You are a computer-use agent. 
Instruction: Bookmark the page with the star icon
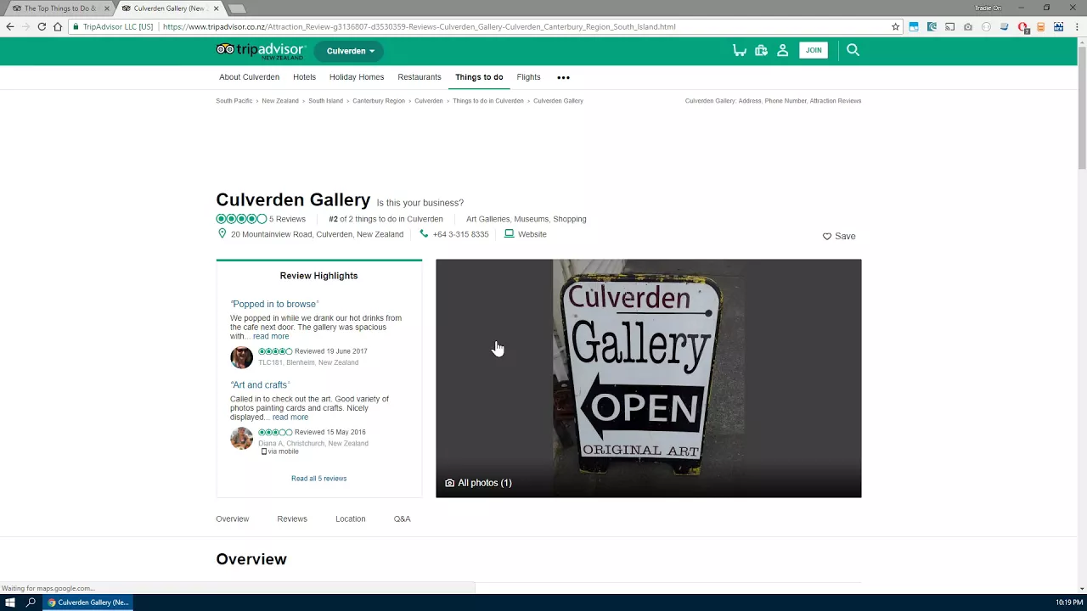pyautogui.click(x=895, y=26)
